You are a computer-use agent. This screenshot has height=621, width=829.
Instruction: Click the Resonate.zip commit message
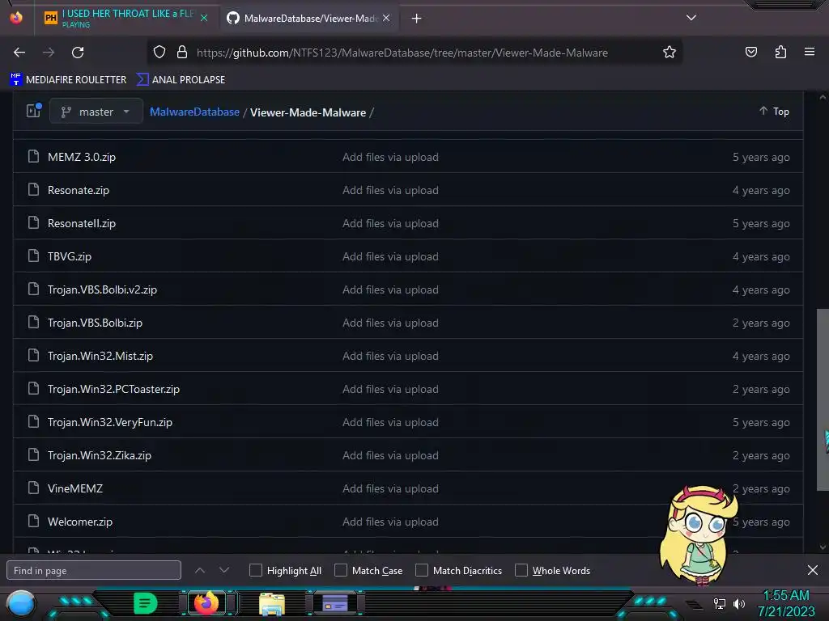click(390, 190)
